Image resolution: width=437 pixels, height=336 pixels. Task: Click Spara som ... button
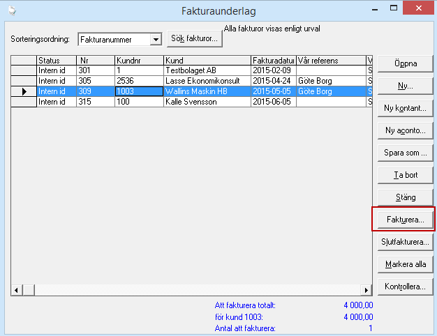coord(405,153)
